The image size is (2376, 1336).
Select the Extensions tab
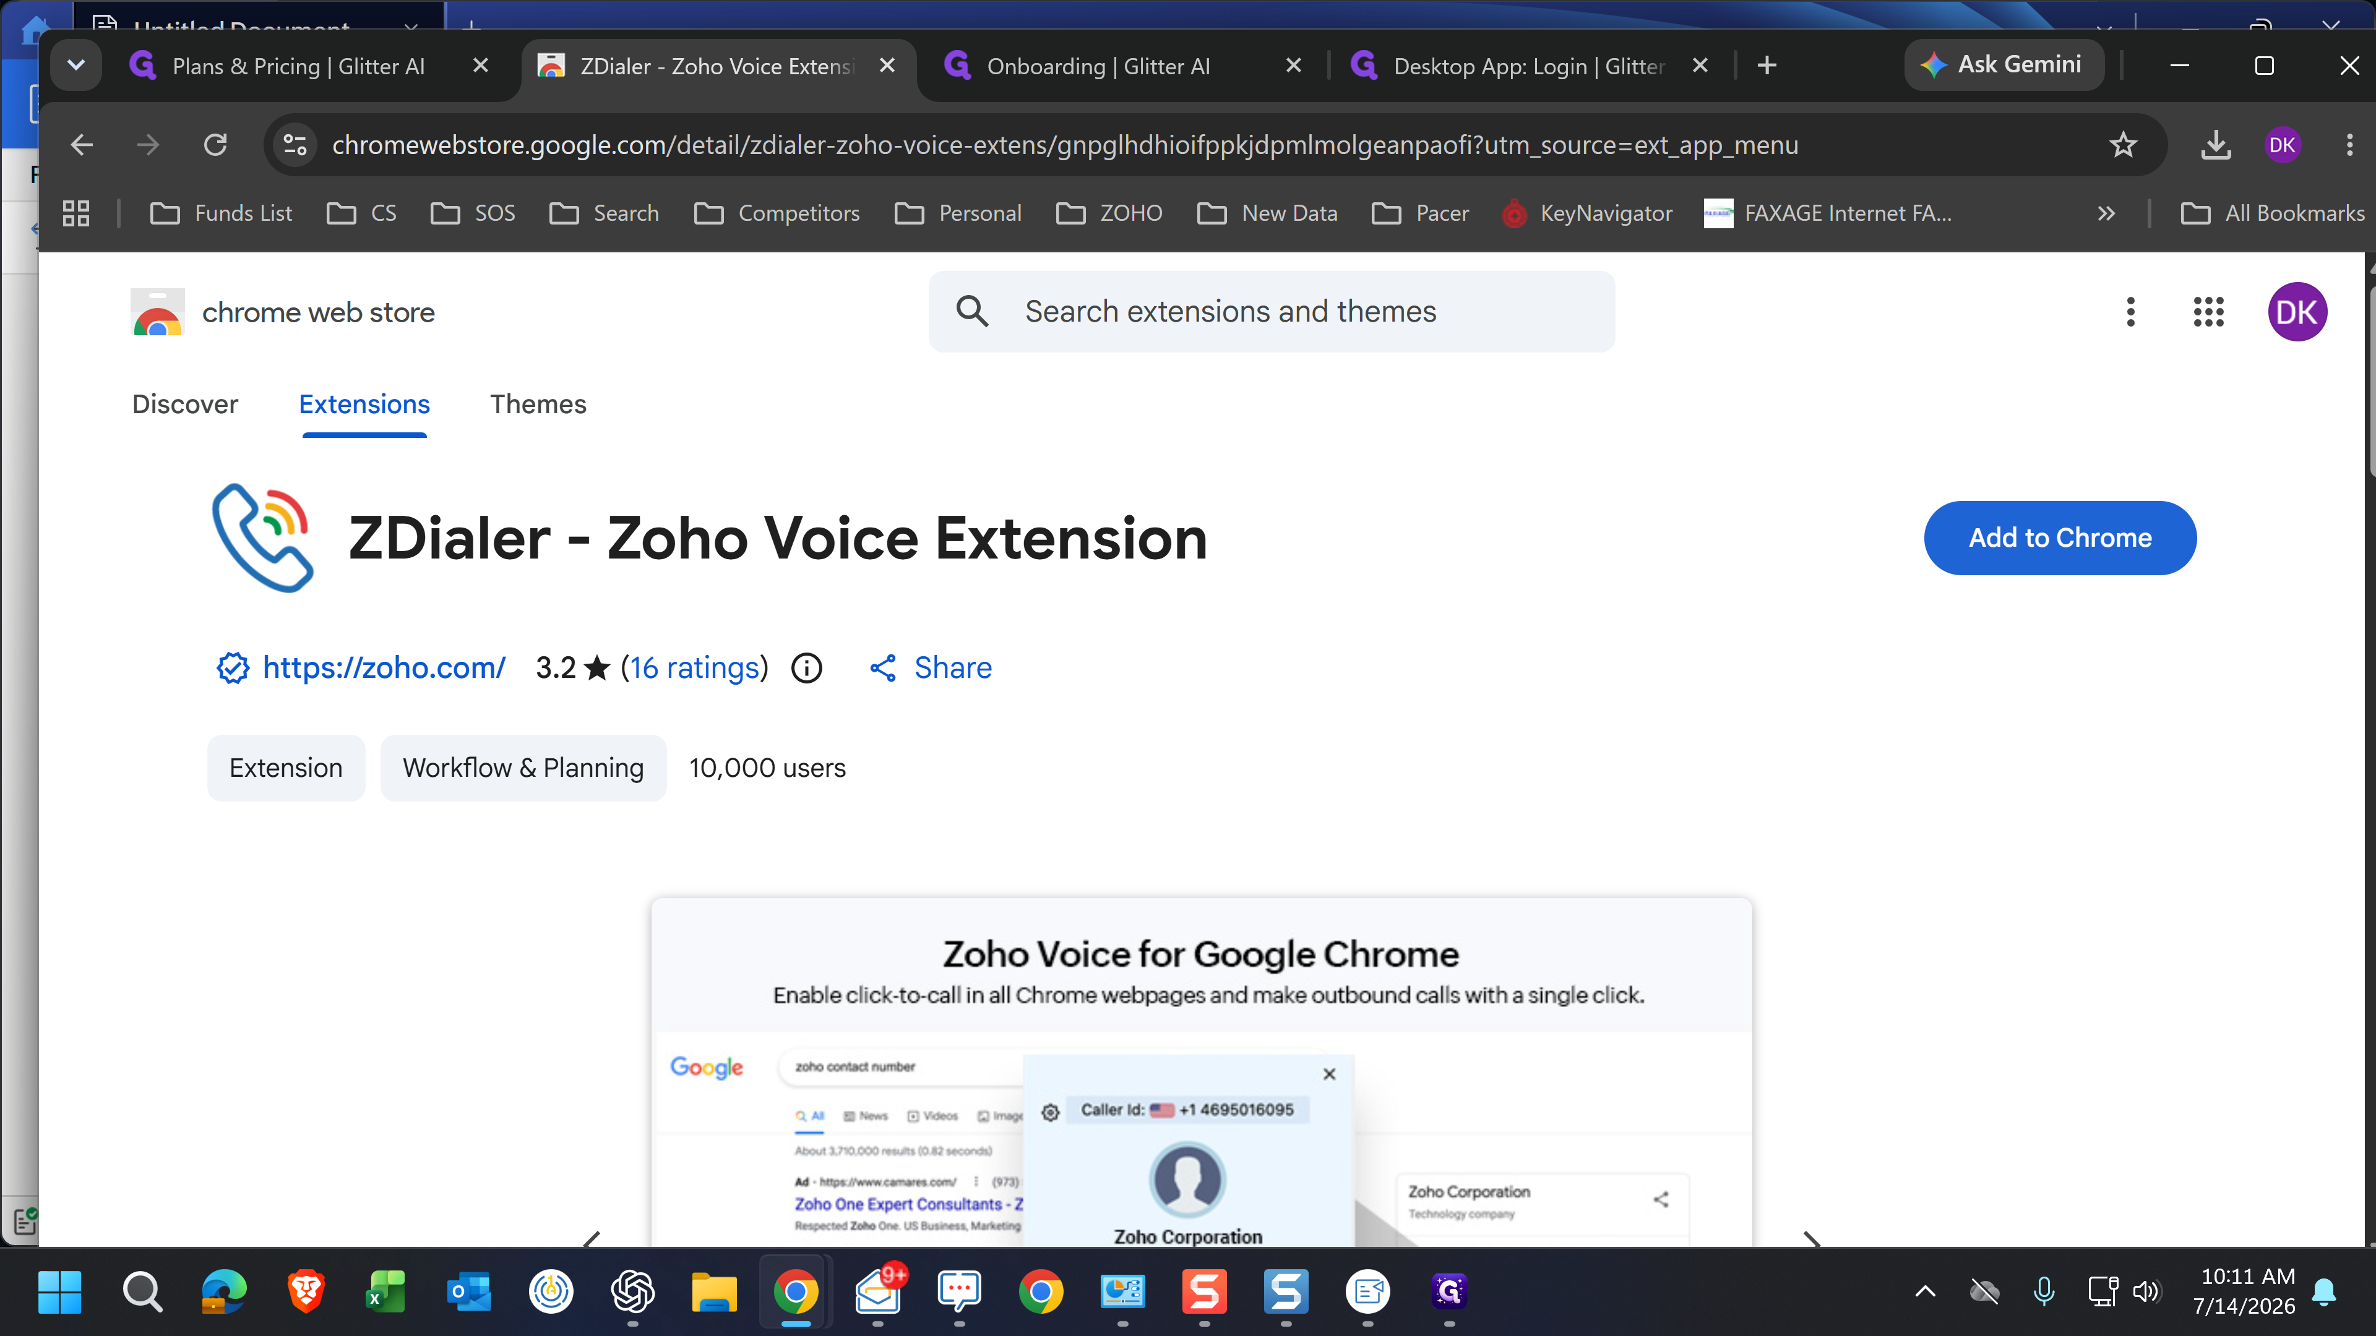[364, 404]
